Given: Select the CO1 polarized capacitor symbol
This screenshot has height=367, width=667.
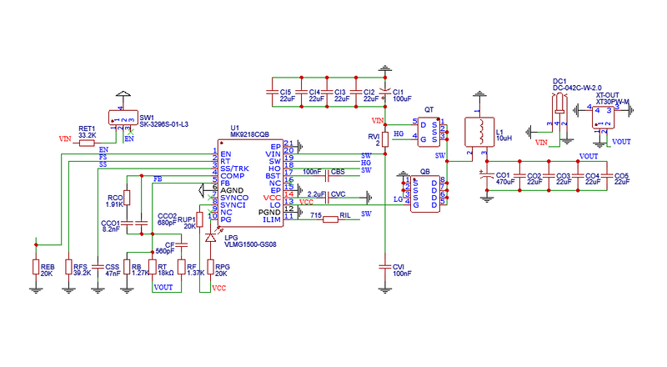Looking at the screenshot, I should [x=487, y=175].
